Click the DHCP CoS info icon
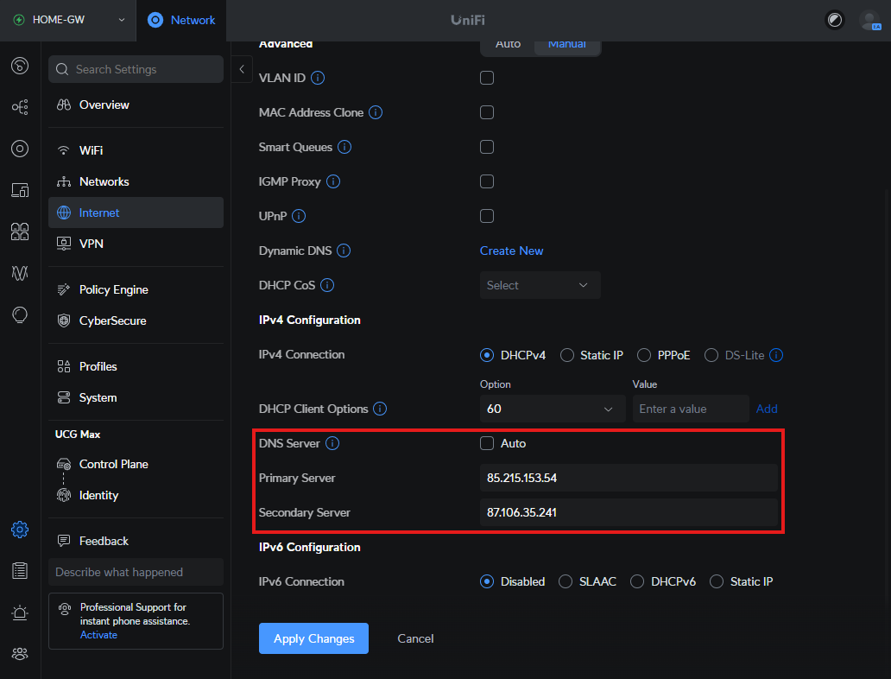 tap(326, 285)
